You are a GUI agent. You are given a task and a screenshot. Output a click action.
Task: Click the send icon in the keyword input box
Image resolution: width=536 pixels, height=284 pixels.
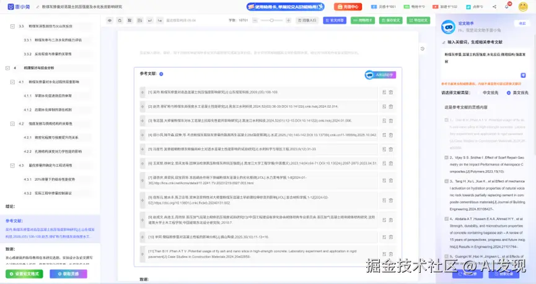click(523, 75)
